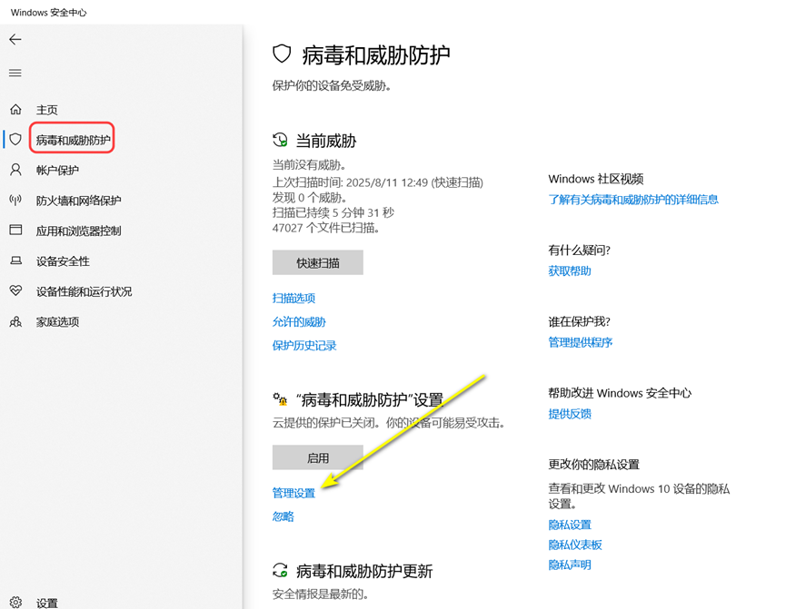
Task: Click the laptop icon for 设备安全性
Action: (16, 260)
